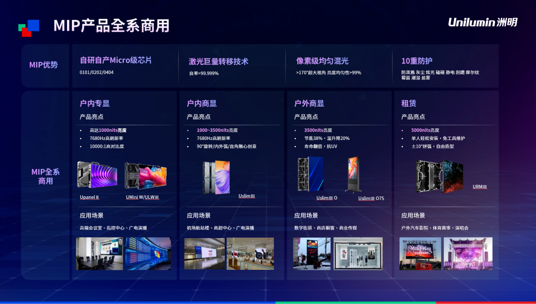Click the airport terminal display photo
This screenshot has width=536, height=304.
(x=204, y=254)
